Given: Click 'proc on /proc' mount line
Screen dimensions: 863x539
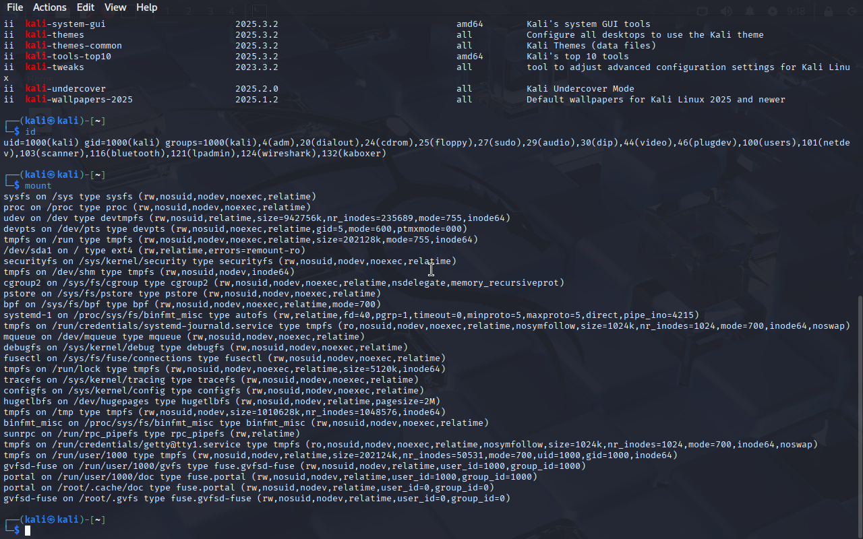Looking at the screenshot, I should 157,208.
